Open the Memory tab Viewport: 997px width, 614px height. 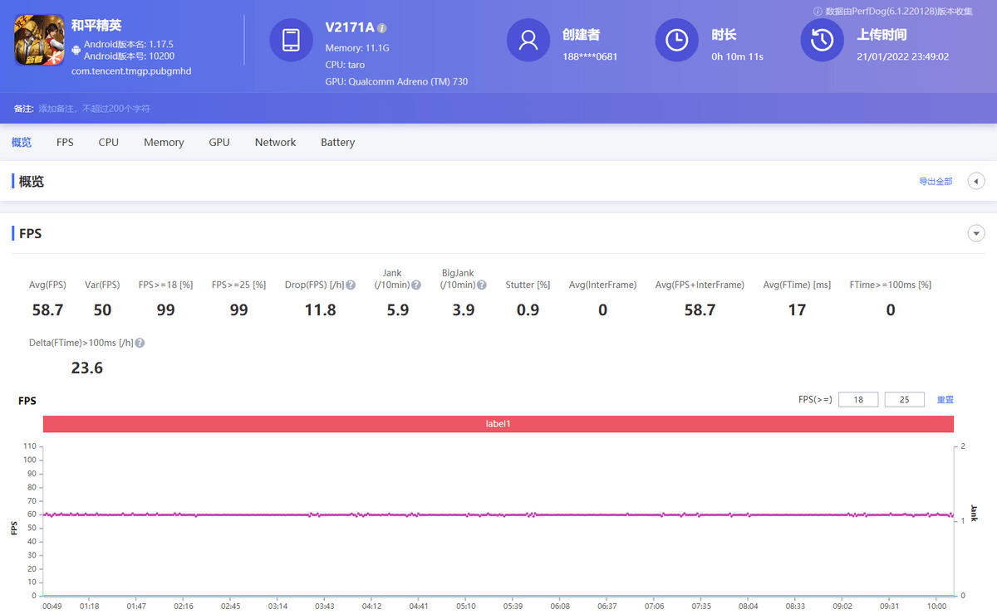[x=164, y=143]
